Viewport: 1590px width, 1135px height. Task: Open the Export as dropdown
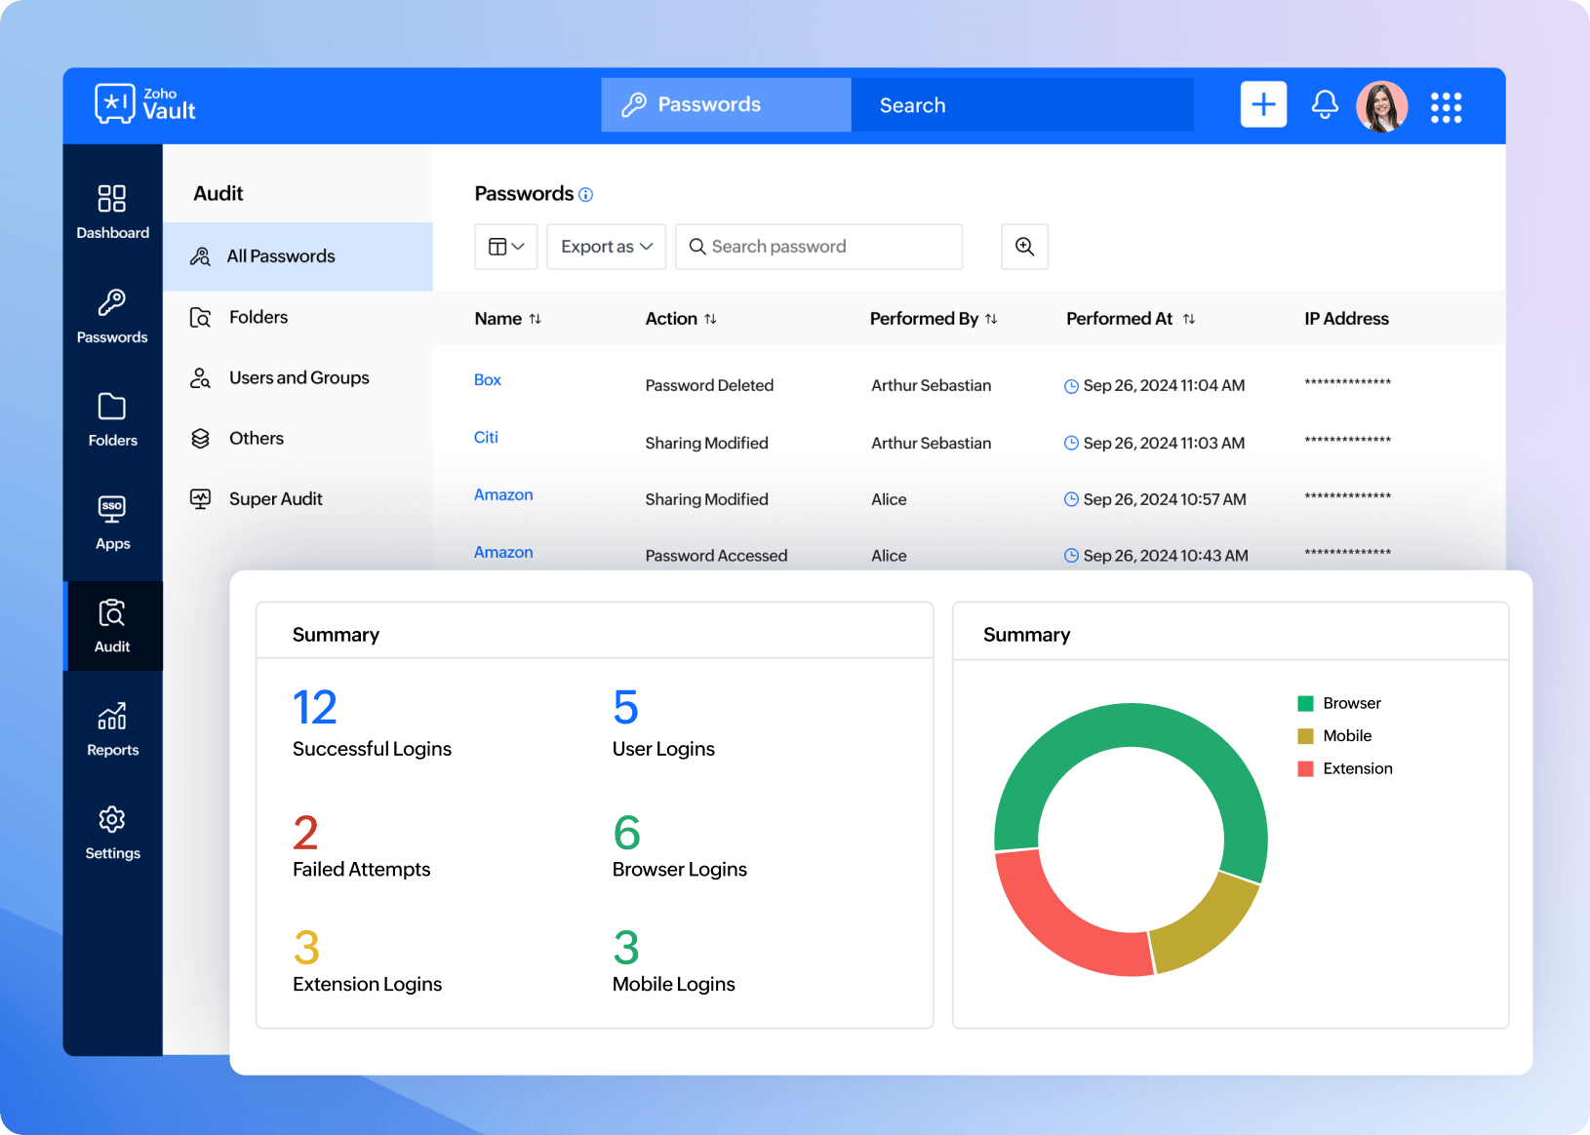pyautogui.click(x=606, y=247)
